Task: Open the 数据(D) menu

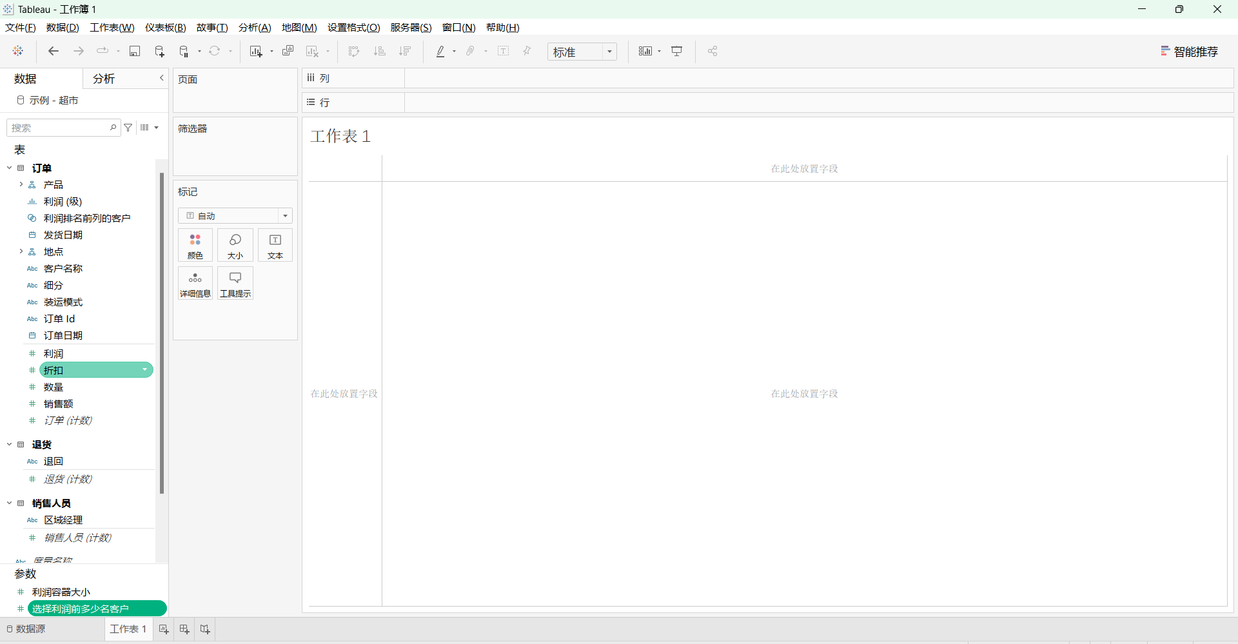Action: (63, 28)
